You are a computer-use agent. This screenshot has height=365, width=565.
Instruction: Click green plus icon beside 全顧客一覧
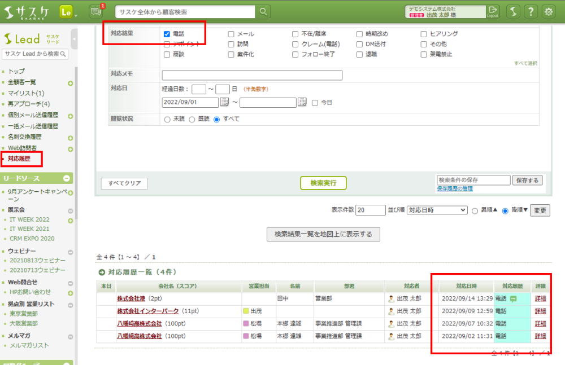[x=71, y=83]
